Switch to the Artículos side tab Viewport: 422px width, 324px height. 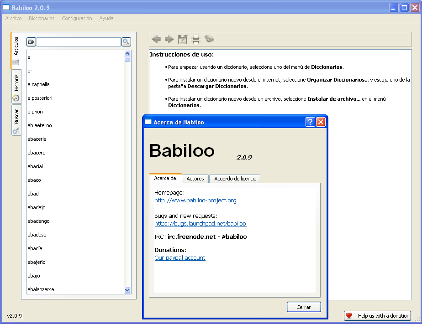[16, 51]
